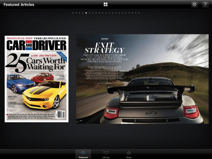
Task: Tap the question mark help button
Action: point(205,4)
